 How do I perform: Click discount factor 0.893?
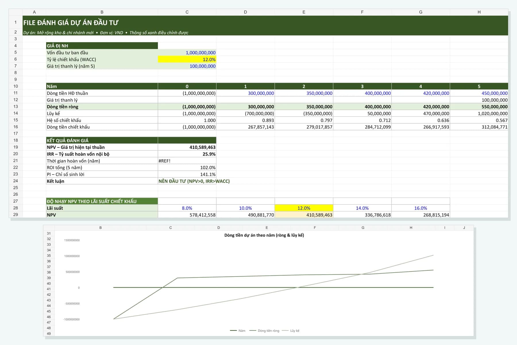click(x=245, y=120)
